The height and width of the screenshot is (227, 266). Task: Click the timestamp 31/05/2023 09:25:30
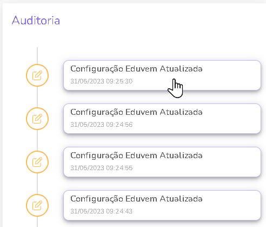102,81
